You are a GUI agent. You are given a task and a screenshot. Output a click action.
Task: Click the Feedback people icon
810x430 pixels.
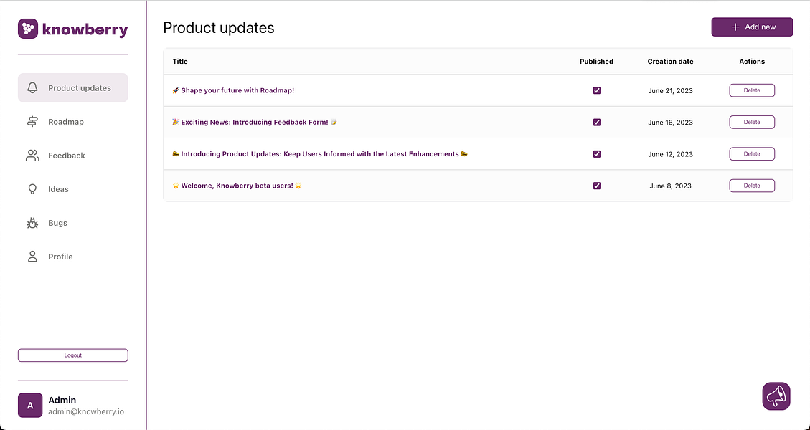[32, 156]
